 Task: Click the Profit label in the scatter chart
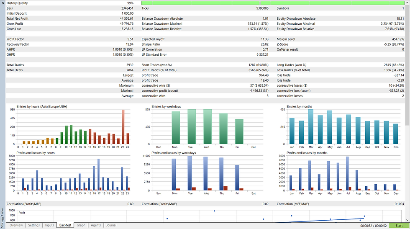(22, 213)
